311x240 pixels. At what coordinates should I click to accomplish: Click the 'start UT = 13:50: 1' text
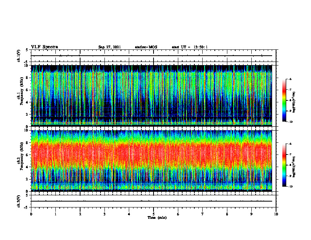click(190, 47)
